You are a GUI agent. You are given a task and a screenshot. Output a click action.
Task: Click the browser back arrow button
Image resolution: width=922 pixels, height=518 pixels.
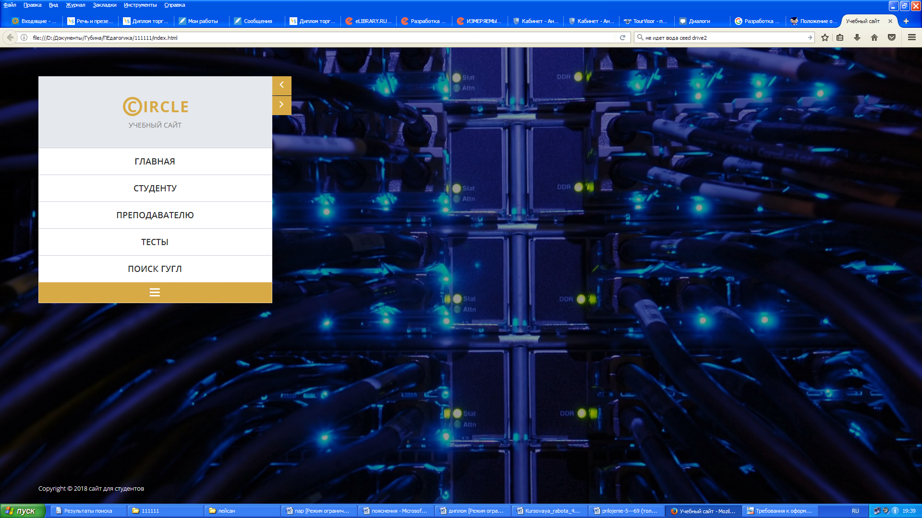click(x=10, y=37)
